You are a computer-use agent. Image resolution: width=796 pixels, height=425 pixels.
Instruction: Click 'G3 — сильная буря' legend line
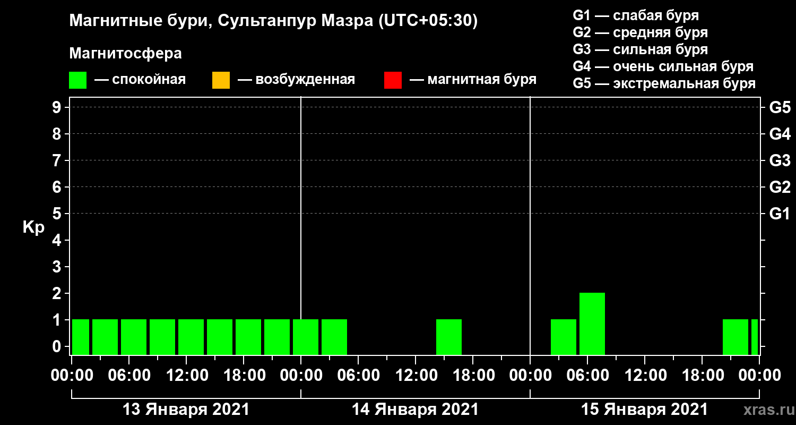pos(640,49)
